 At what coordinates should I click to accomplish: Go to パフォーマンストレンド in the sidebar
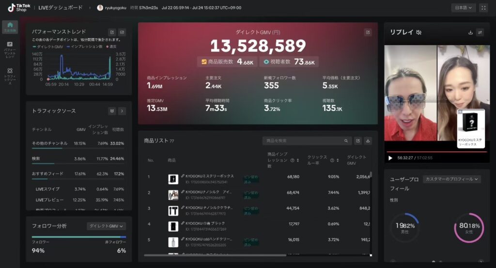pyautogui.click(x=10, y=50)
